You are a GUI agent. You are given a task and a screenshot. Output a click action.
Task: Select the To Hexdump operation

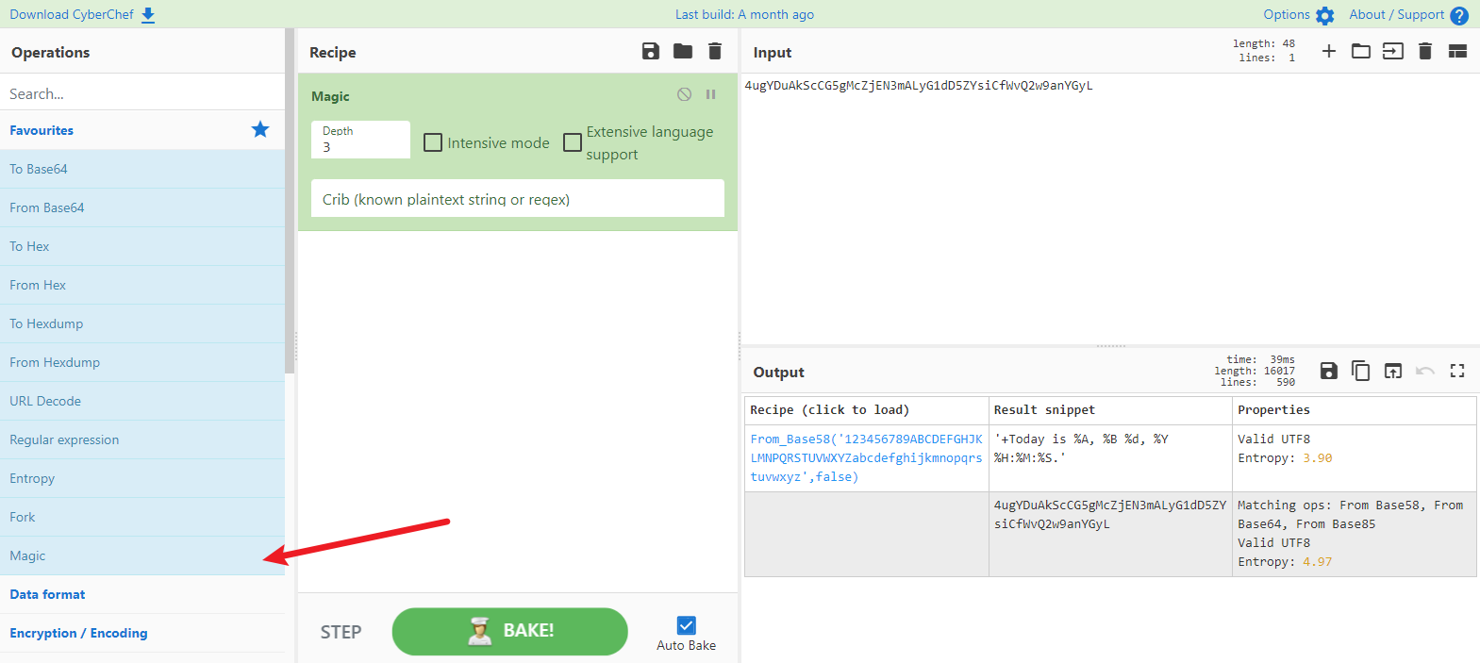(141, 323)
